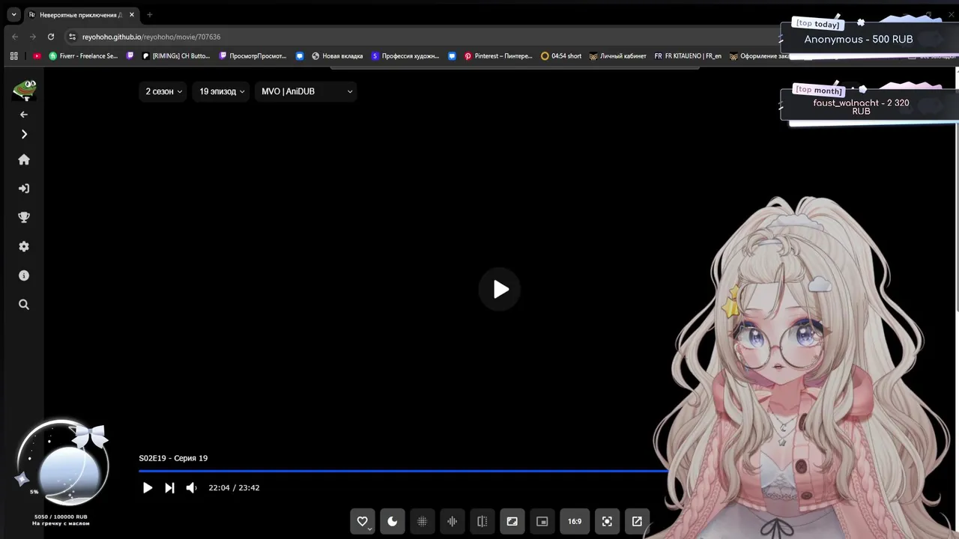The image size is (959, 539).
Task: Close the Невероятные приключения browser tab
Action: [x=132, y=15]
